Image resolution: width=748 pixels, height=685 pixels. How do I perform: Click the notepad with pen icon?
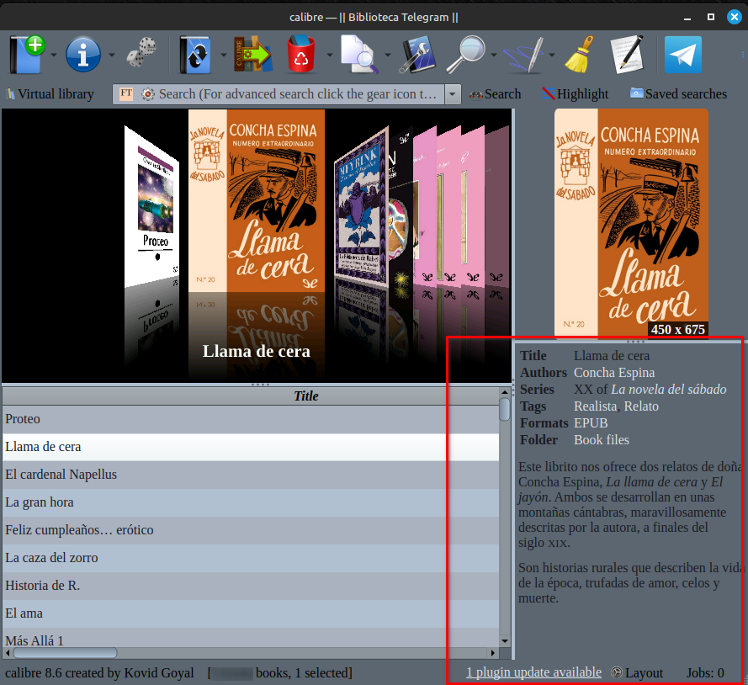[626, 55]
